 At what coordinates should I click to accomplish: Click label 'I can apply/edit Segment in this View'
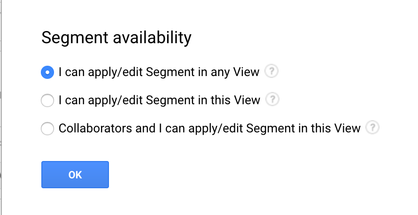(x=159, y=100)
